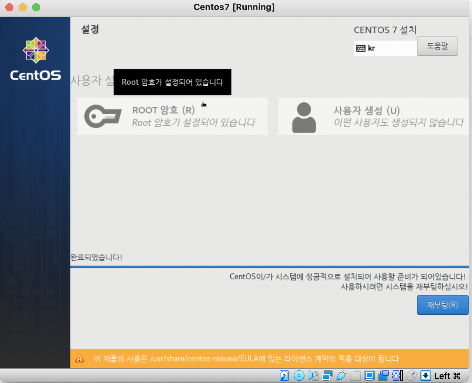
Task: Click the warning triangle icon in EULA bar
Action: [x=80, y=359]
